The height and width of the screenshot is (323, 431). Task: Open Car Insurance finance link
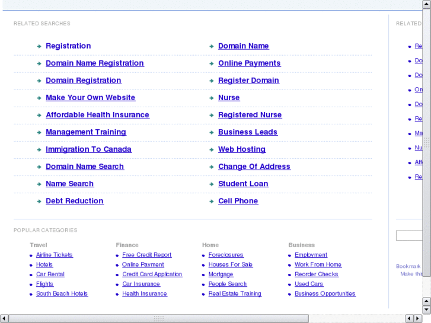[x=141, y=284]
